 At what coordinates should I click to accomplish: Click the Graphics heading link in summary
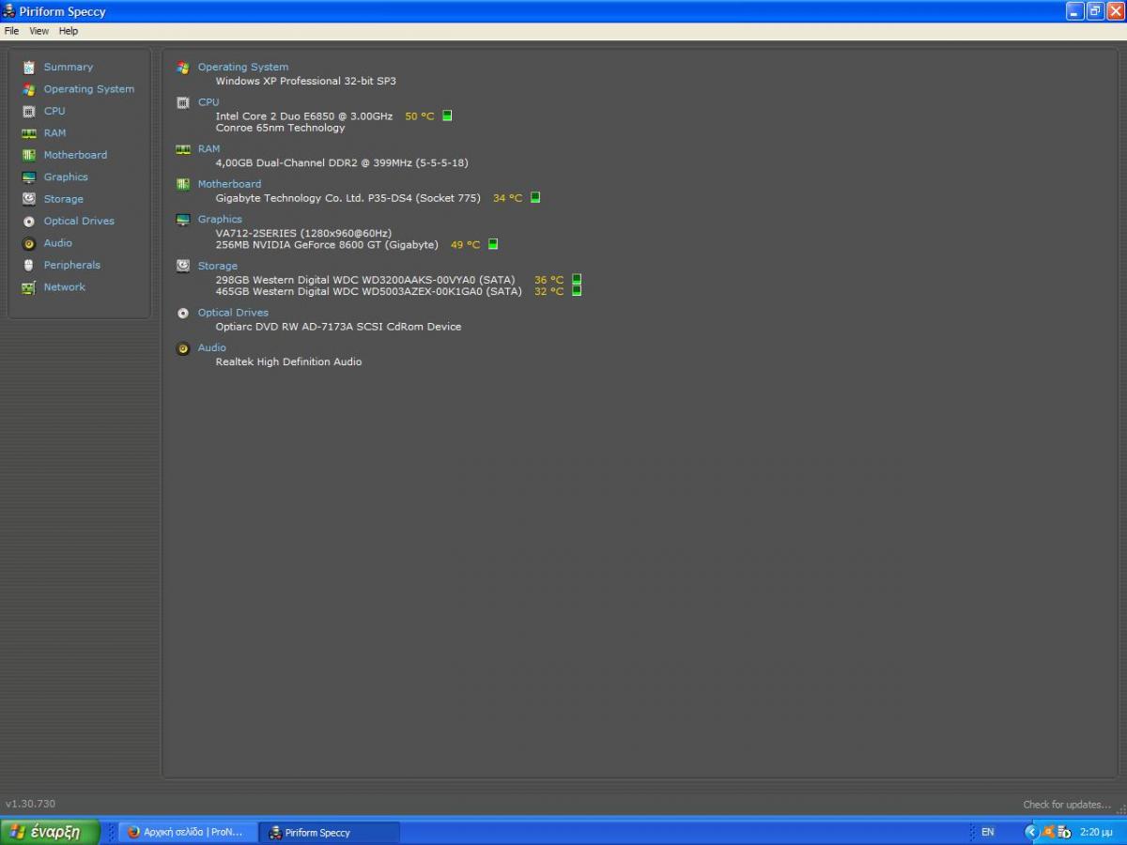220,220
